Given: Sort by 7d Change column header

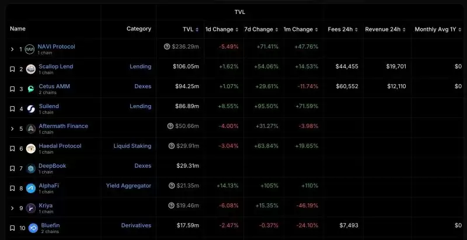Looking at the screenshot, I should [x=261, y=29].
